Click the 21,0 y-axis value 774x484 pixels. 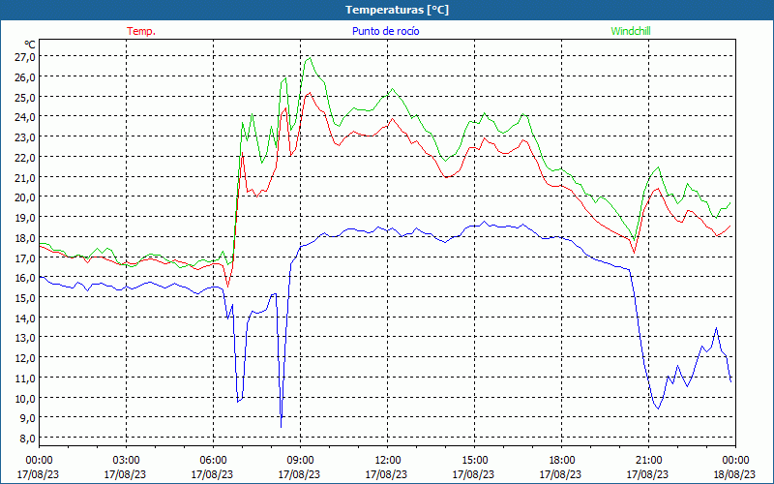[25, 177]
